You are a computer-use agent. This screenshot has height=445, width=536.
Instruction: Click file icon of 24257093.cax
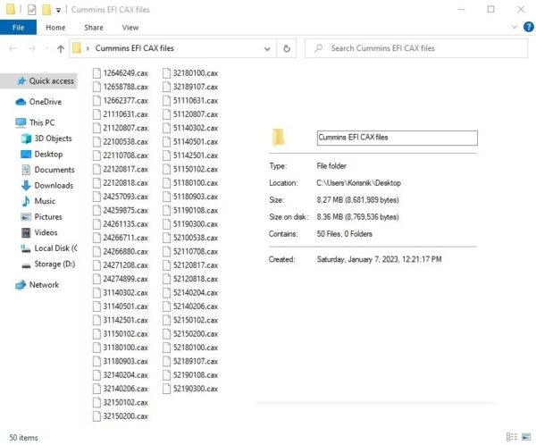[96, 197]
